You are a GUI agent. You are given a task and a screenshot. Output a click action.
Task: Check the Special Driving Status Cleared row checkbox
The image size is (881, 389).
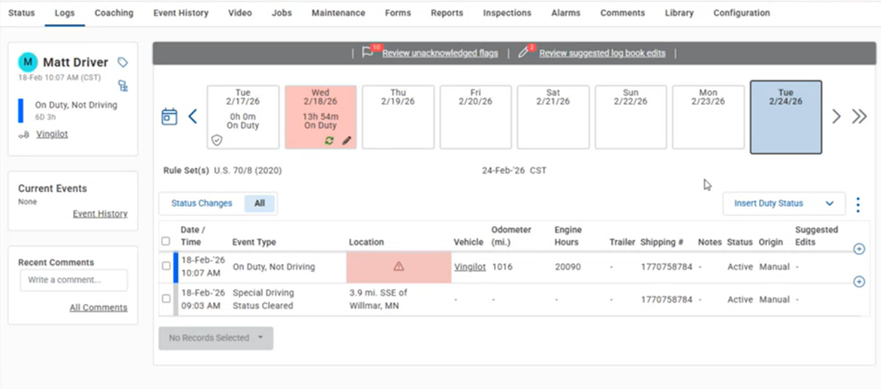point(166,299)
